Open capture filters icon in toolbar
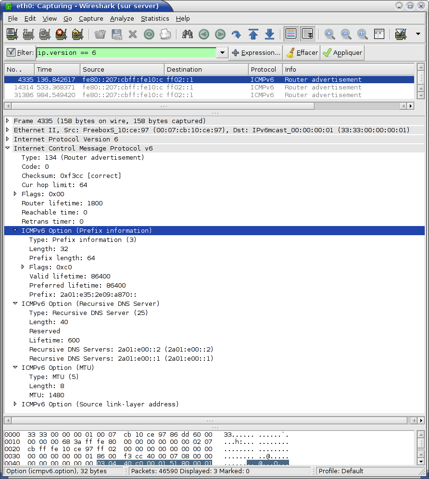Image resolution: width=429 pixels, height=479 pixels. (401, 34)
